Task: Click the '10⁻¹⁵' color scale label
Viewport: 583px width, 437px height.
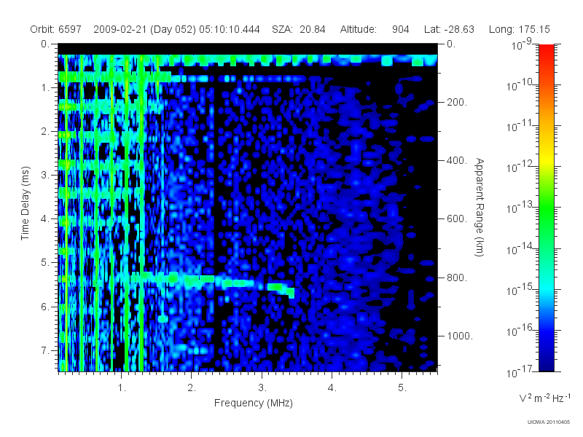Action: coord(520,289)
